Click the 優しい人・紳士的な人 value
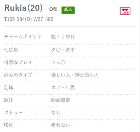Viewport: 140px width, 132px height. [x=75, y=75]
